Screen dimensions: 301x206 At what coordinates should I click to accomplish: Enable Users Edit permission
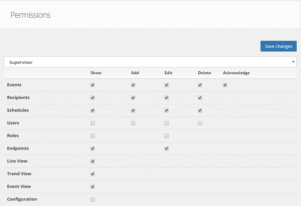167,123
